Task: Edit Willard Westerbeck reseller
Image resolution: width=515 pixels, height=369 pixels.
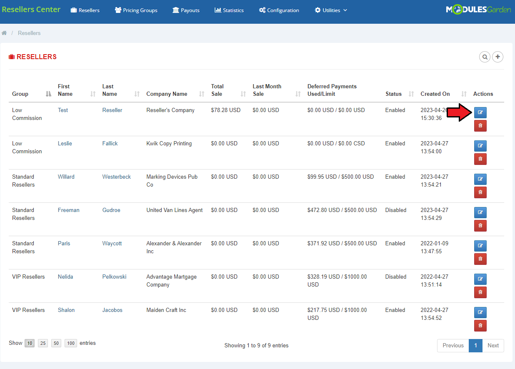Action: tap(480, 179)
